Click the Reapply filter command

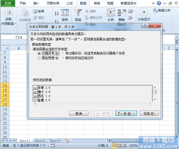[x=93, y=17]
